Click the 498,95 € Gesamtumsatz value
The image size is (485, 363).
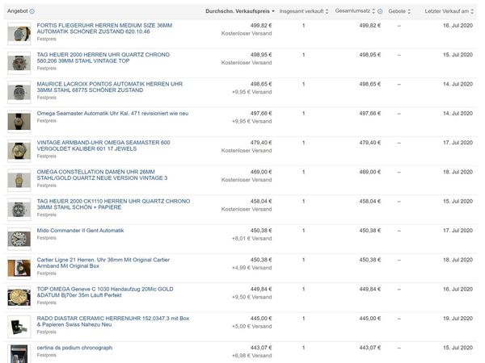pos(370,55)
